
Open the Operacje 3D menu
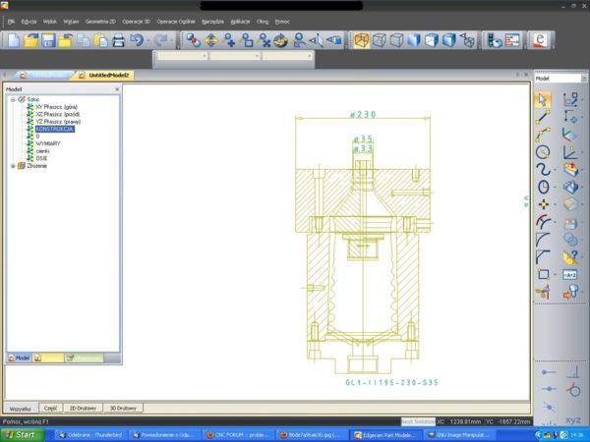tap(137, 22)
